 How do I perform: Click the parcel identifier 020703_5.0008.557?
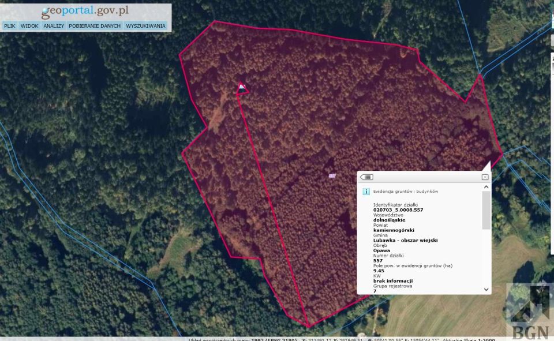pyautogui.click(x=398, y=210)
